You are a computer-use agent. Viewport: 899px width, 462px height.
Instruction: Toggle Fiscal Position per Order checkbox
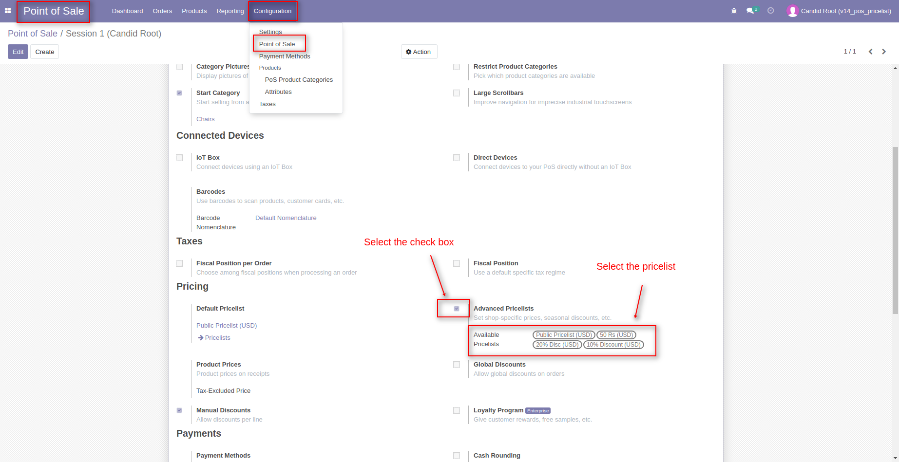tap(179, 263)
